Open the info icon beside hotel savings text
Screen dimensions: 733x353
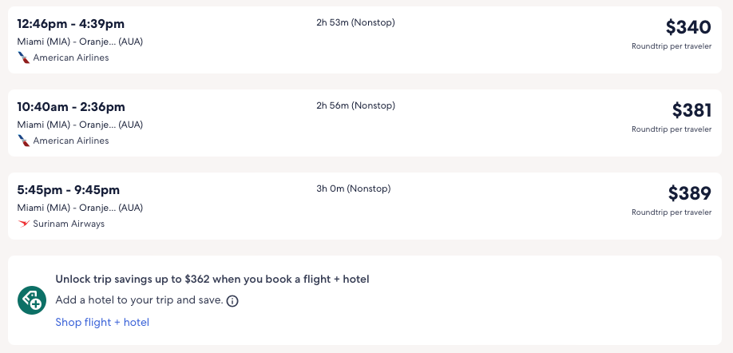tap(232, 301)
